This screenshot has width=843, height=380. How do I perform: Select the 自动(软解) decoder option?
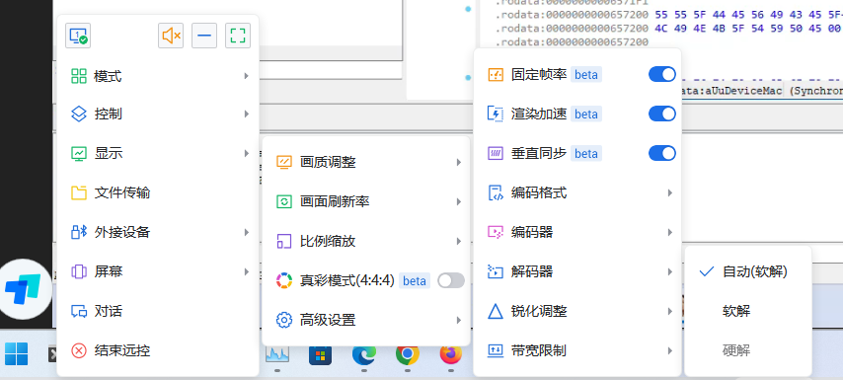coord(748,272)
